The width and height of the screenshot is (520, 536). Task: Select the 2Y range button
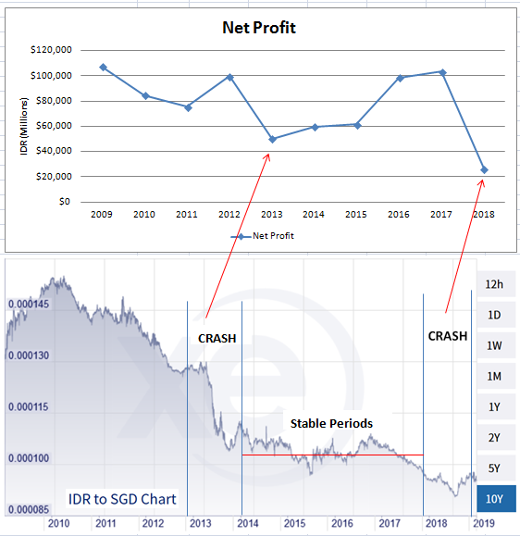coord(496,437)
